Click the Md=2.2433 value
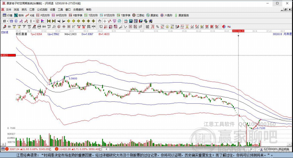The height and width of the screenshot is (158, 293). (x=70, y=34)
